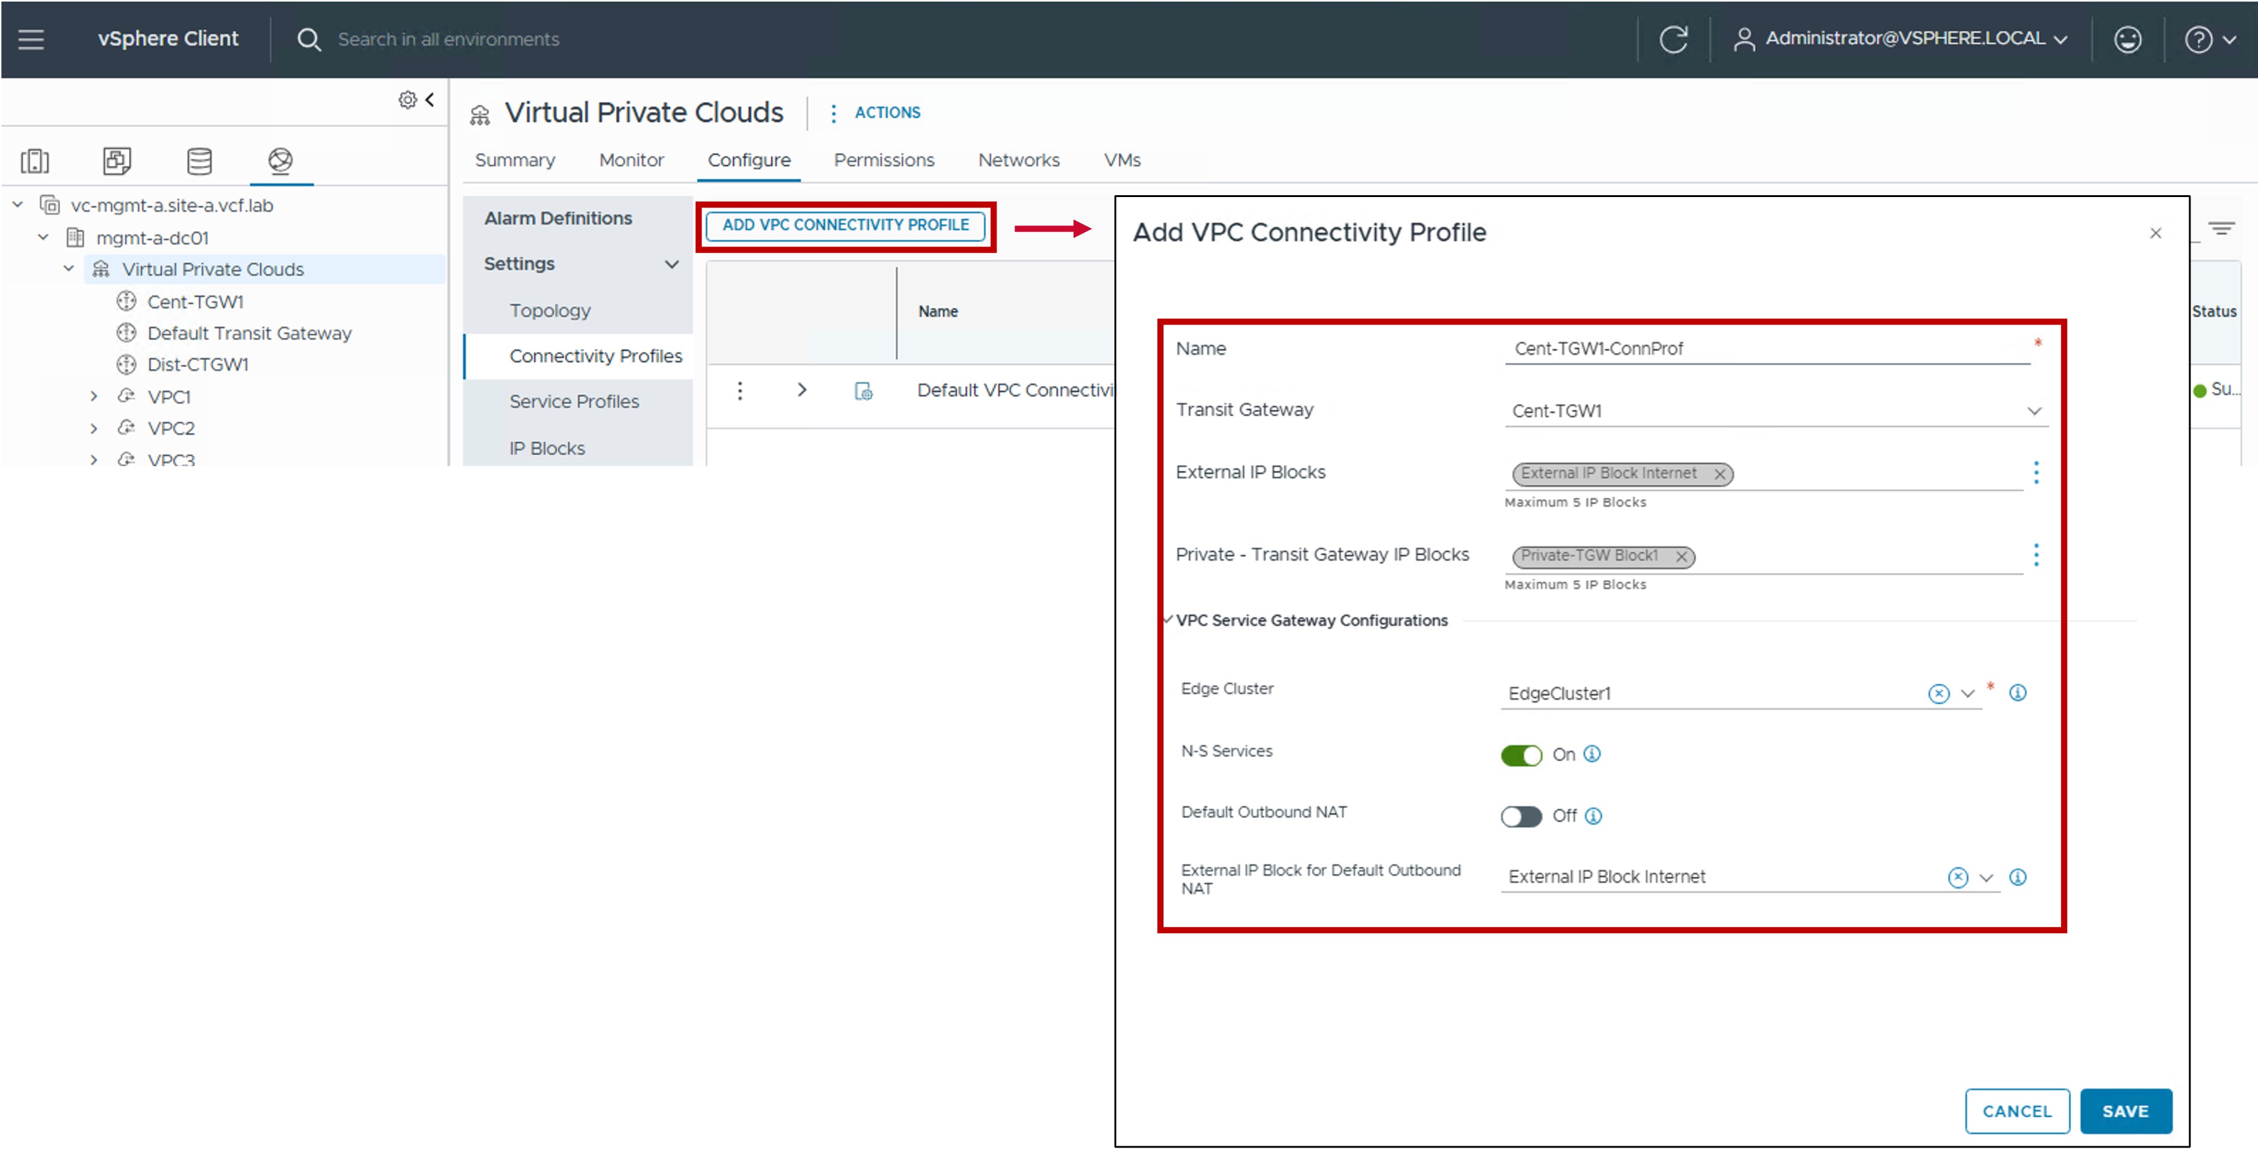Open the Networks tab
The width and height of the screenshot is (2258, 1150).
pyautogui.click(x=1018, y=159)
